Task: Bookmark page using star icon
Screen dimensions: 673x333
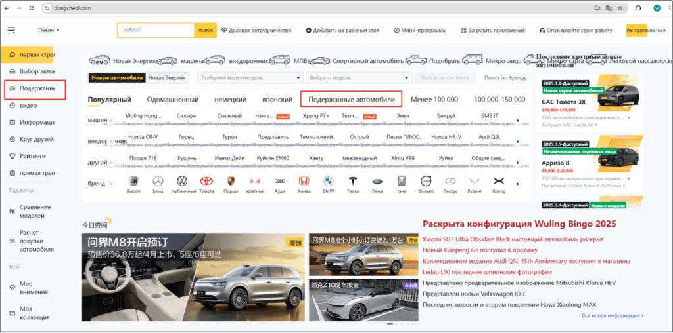Action: coord(620,8)
